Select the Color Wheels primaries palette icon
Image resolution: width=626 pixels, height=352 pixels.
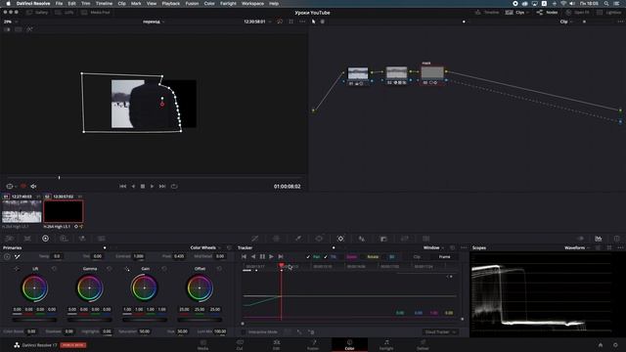(x=46, y=239)
